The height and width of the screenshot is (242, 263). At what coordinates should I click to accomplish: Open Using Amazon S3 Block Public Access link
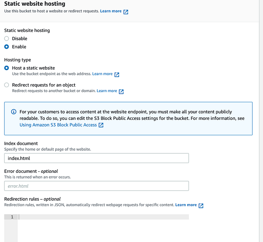pos(58,125)
